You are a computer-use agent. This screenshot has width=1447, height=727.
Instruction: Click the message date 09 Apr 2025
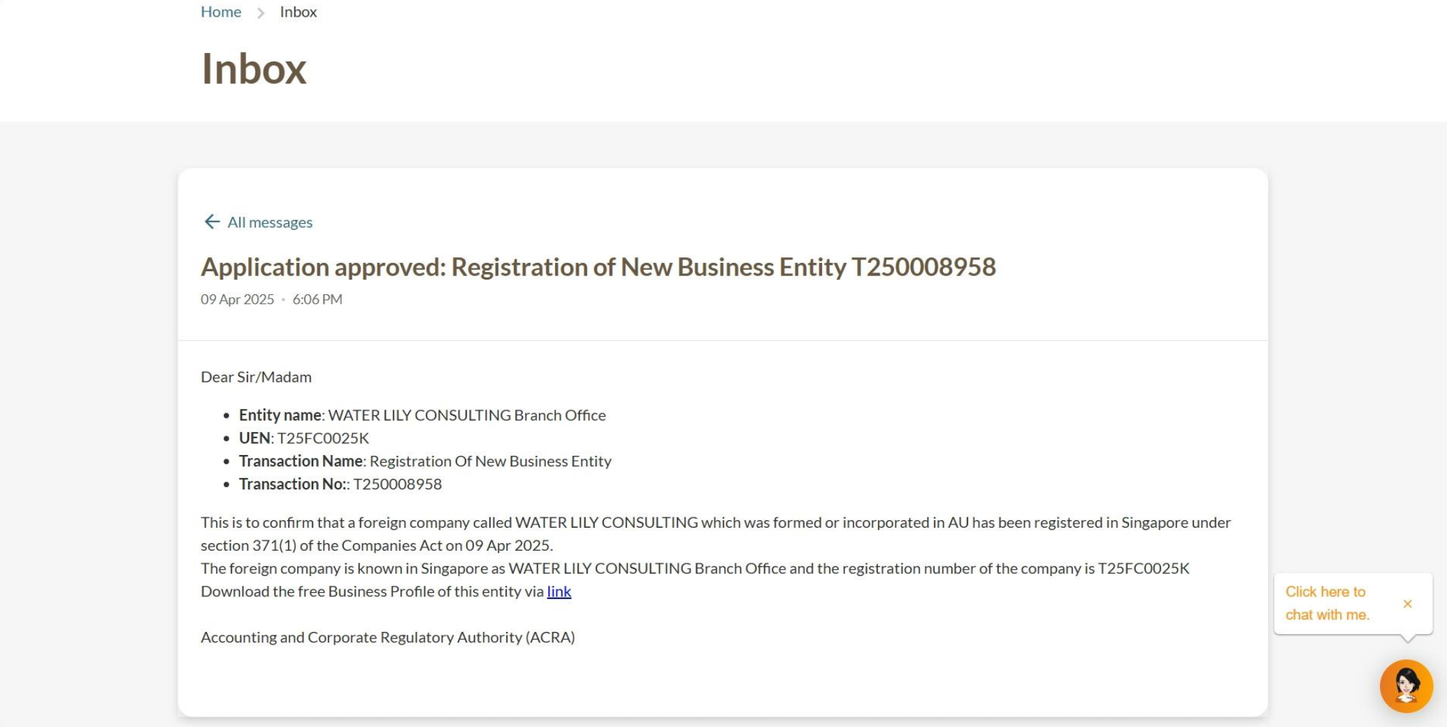pos(237,298)
